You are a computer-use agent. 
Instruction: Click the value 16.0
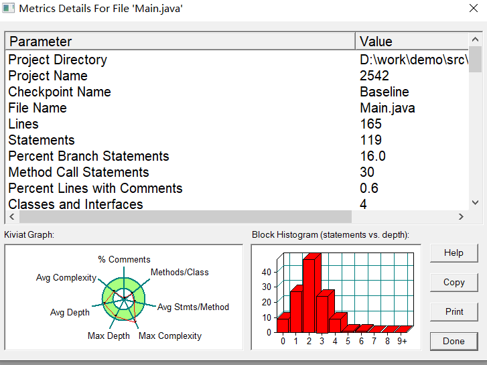[372, 156]
